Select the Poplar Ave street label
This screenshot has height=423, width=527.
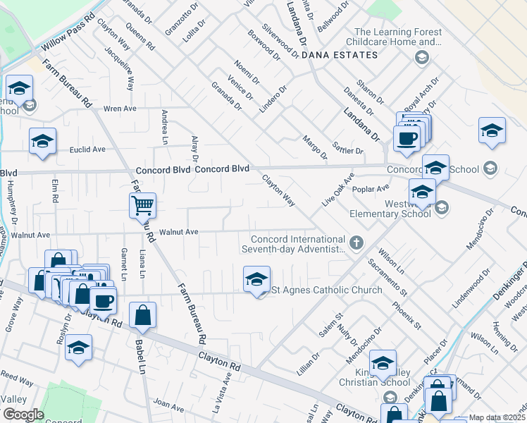coord(371,189)
